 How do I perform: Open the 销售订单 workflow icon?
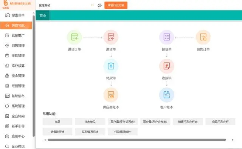pos(203,37)
